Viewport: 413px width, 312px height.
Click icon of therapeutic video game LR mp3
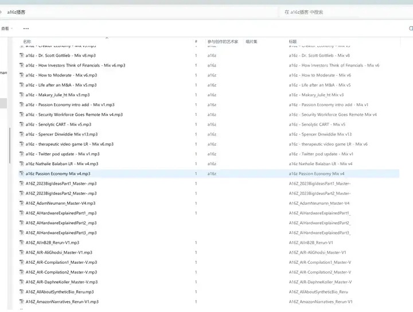[x=22, y=144]
